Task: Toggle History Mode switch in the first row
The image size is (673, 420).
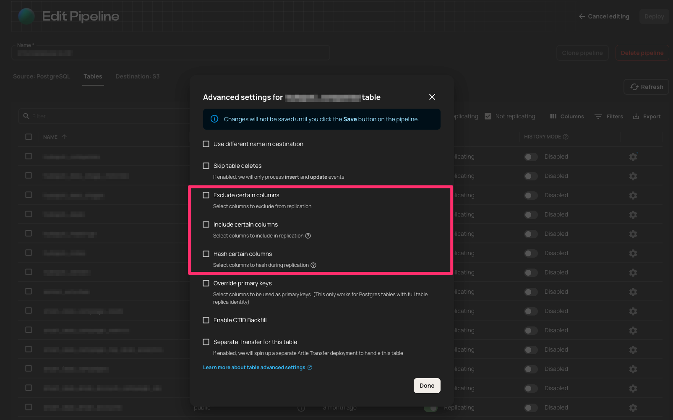Action: [531, 157]
